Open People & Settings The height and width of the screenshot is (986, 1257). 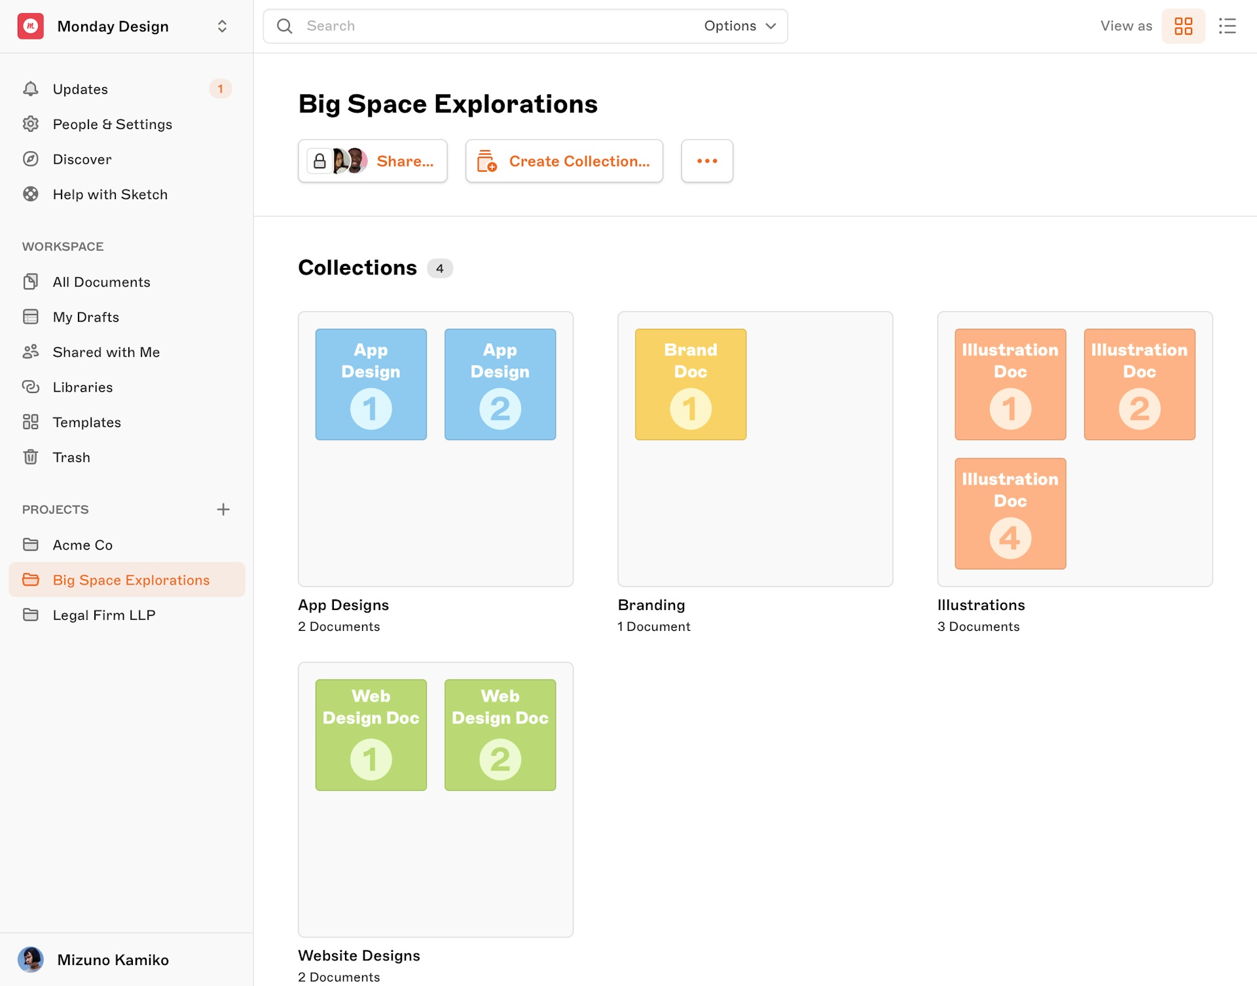click(x=113, y=124)
